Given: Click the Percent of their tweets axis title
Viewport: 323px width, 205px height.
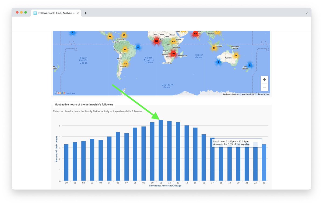Looking at the screenshot, I should 57,149.
